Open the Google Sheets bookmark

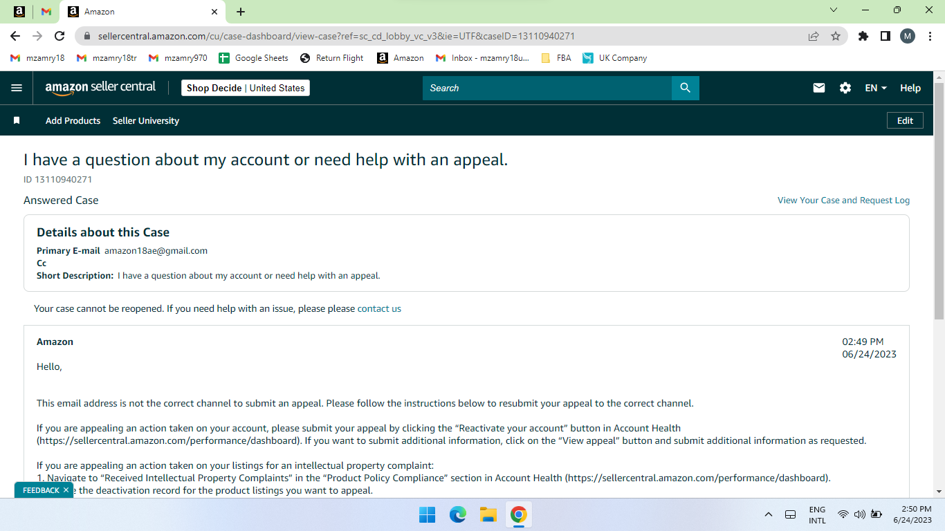pos(253,58)
